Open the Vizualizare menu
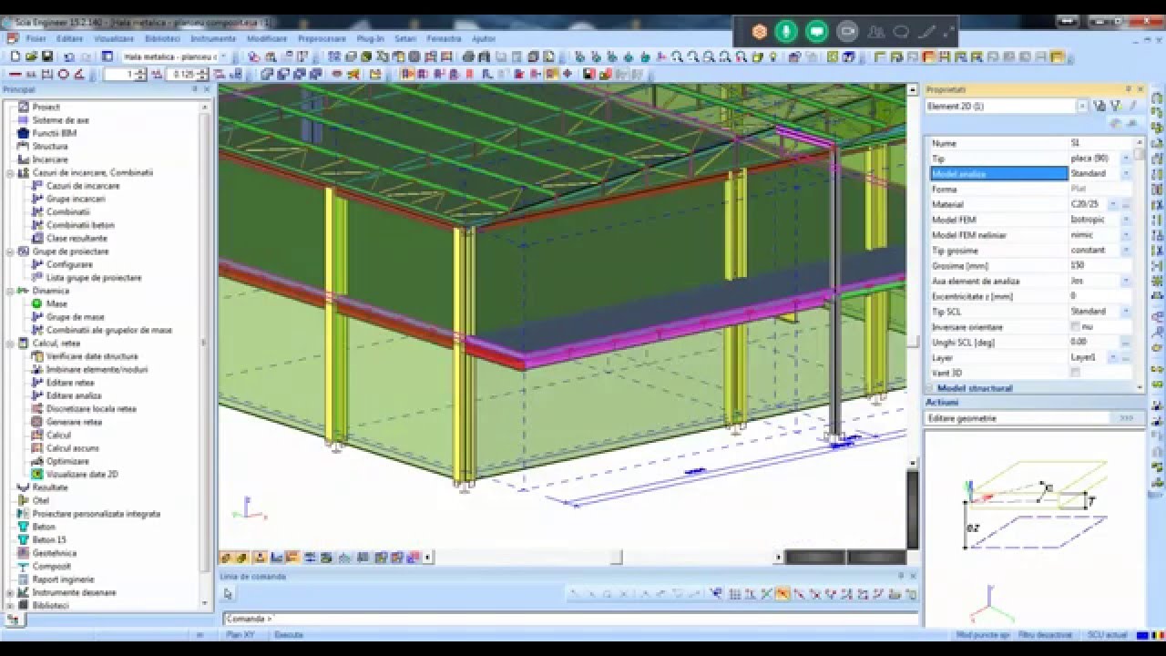Image resolution: width=1166 pixels, height=656 pixels. coord(114,39)
